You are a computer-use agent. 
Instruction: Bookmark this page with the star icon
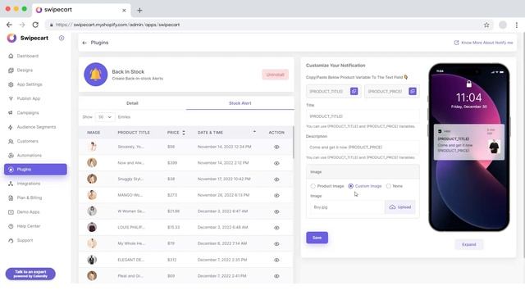pyautogui.click(x=486, y=25)
